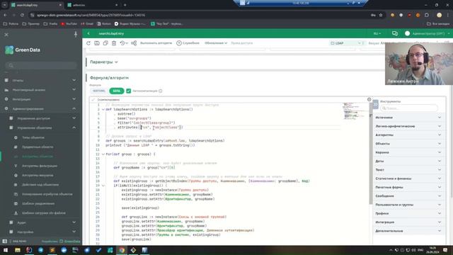Viewport: 453px width, 255px height.
Task: Bookmark this page with the star icon
Action: (x=381, y=15)
